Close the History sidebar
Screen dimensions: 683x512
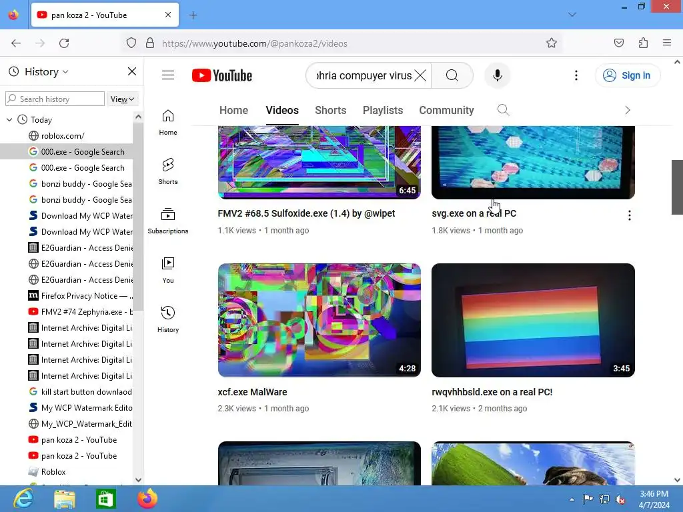click(132, 71)
